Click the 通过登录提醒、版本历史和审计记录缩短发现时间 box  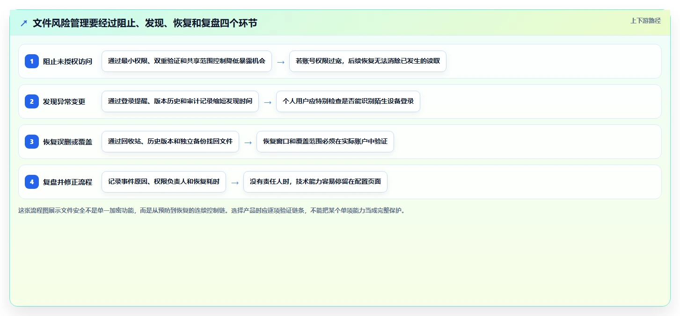point(180,101)
